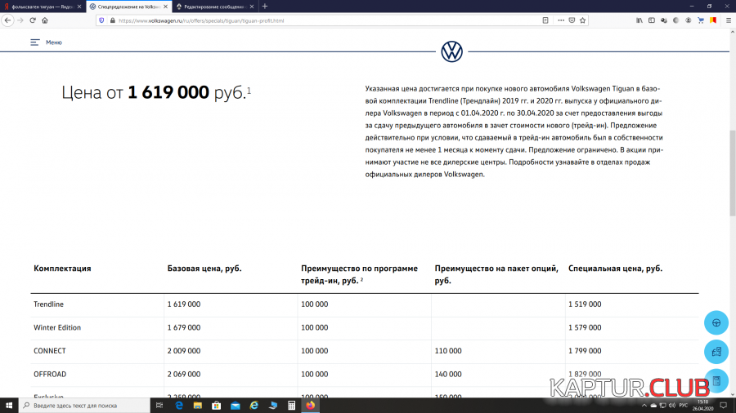The width and height of the screenshot is (736, 413).
Task: Open the Mail app from the taskbar
Action: pyautogui.click(x=236, y=406)
